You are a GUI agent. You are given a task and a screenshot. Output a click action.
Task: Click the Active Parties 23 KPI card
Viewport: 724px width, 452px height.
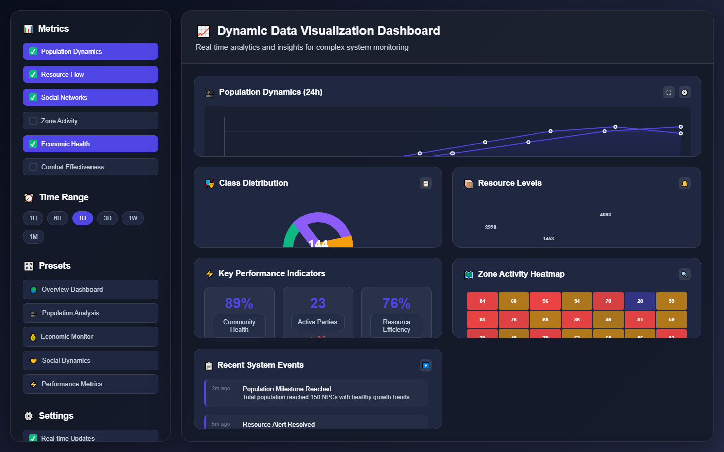pos(318,312)
